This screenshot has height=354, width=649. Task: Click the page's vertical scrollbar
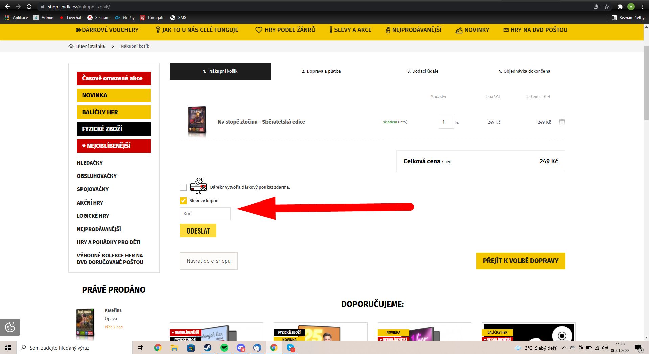tap(646, 85)
